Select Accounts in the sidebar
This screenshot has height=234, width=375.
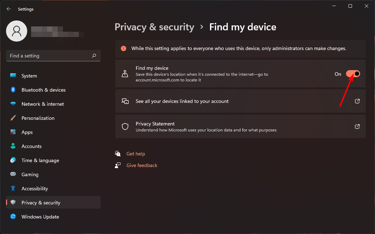(x=31, y=146)
